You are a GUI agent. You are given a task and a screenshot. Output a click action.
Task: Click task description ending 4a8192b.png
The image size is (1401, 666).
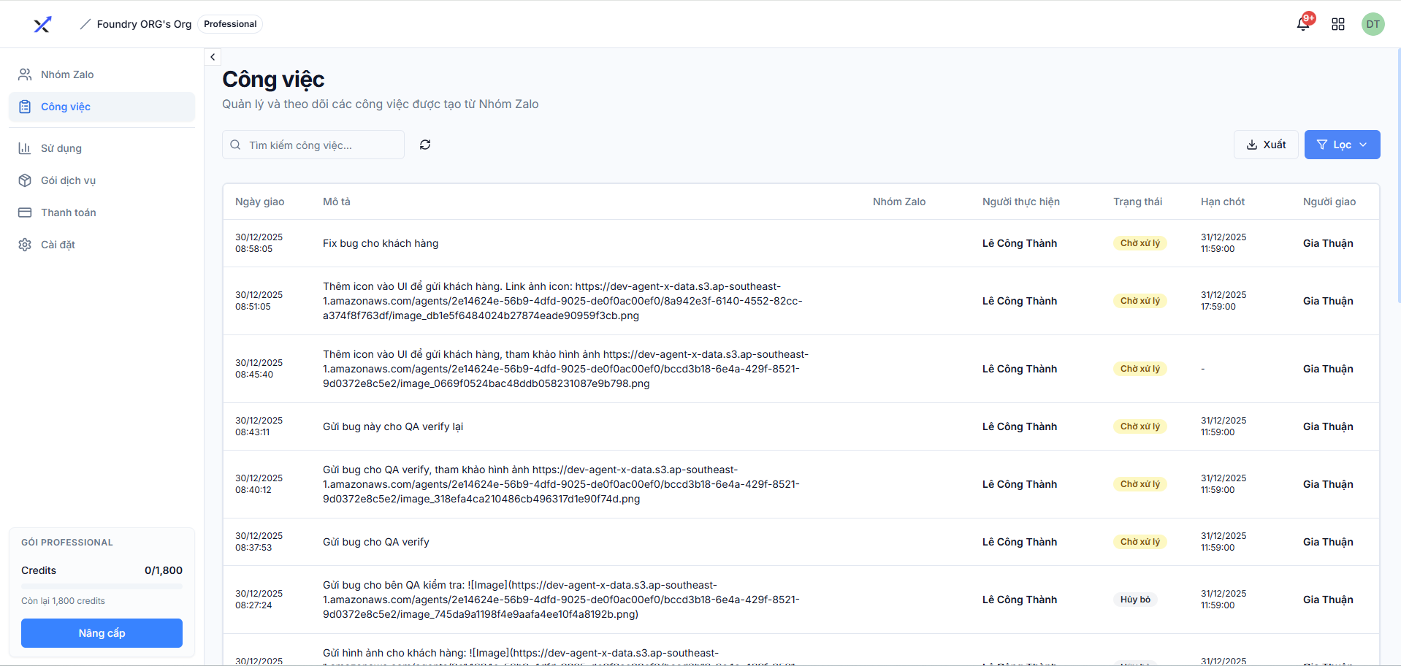(x=561, y=600)
